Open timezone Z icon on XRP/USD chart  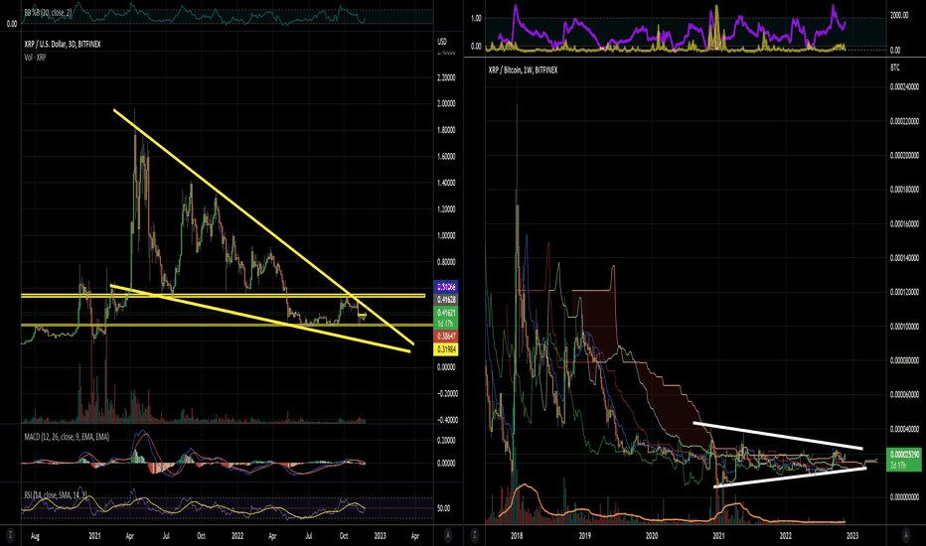(x=10, y=535)
